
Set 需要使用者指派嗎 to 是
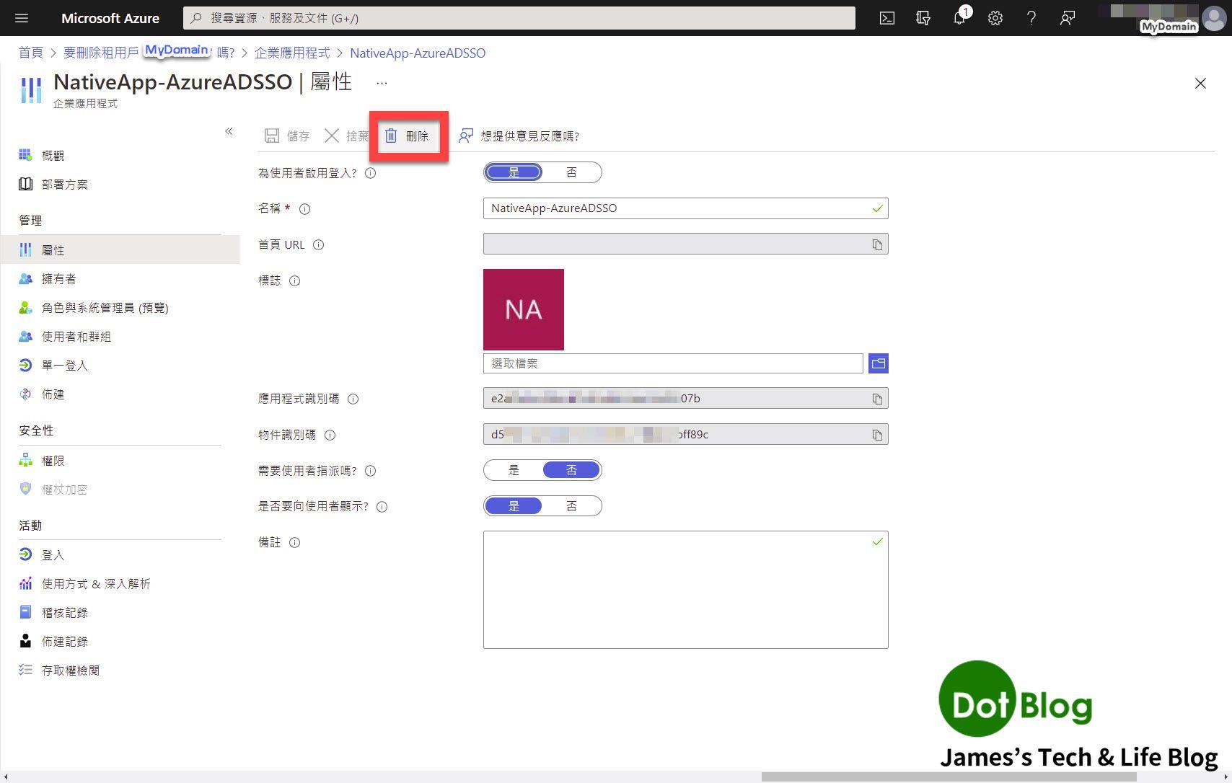coord(514,470)
